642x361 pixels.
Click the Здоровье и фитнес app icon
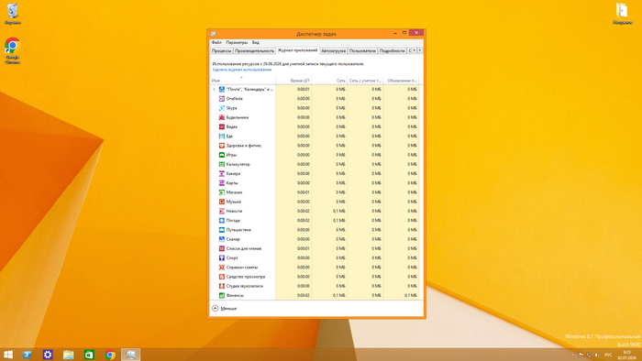pyautogui.click(x=222, y=146)
